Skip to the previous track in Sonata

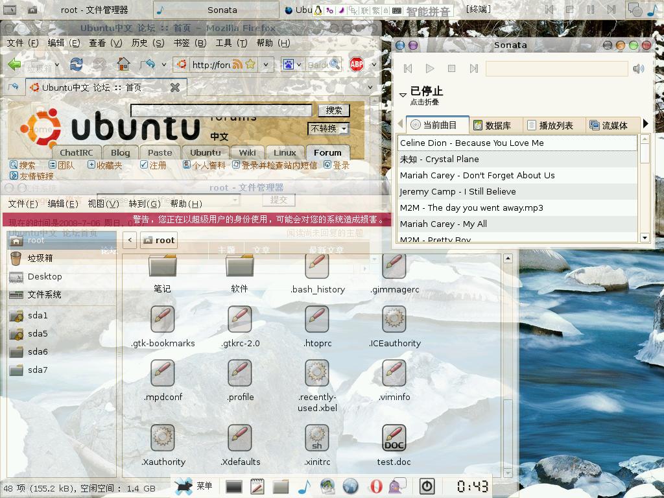(x=408, y=69)
